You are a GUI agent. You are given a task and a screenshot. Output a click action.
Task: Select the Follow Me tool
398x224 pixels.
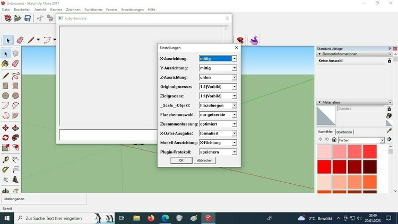point(15,138)
